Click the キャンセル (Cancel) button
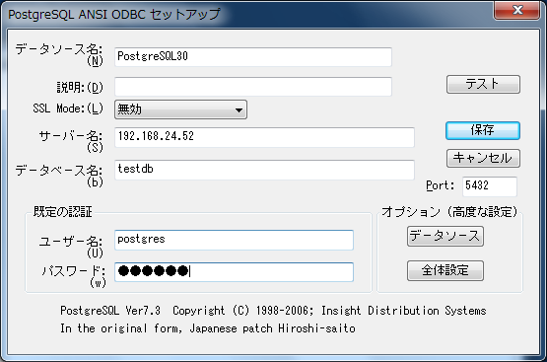The image size is (547, 362). click(x=483, y=158)
